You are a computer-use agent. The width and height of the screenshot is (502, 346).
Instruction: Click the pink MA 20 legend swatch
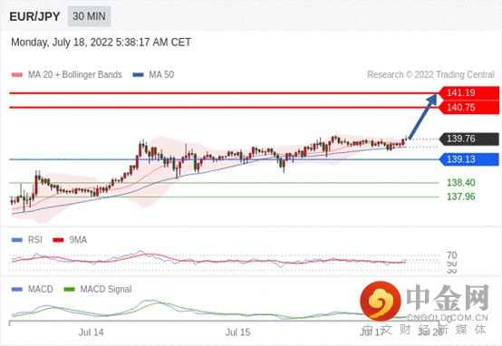17,75
